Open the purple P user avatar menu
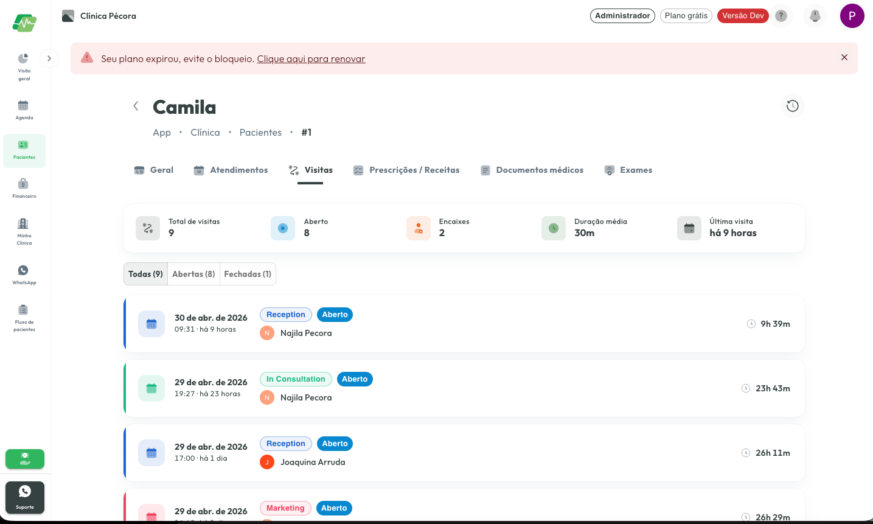 852,16
